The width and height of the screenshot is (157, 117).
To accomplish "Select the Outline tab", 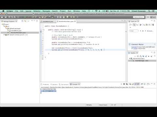I will pos(133,53).
